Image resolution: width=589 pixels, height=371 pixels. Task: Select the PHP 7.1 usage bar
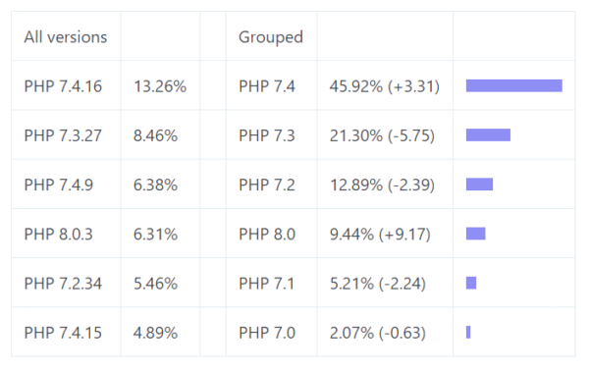pyautogui.click(x=471, y=283)
